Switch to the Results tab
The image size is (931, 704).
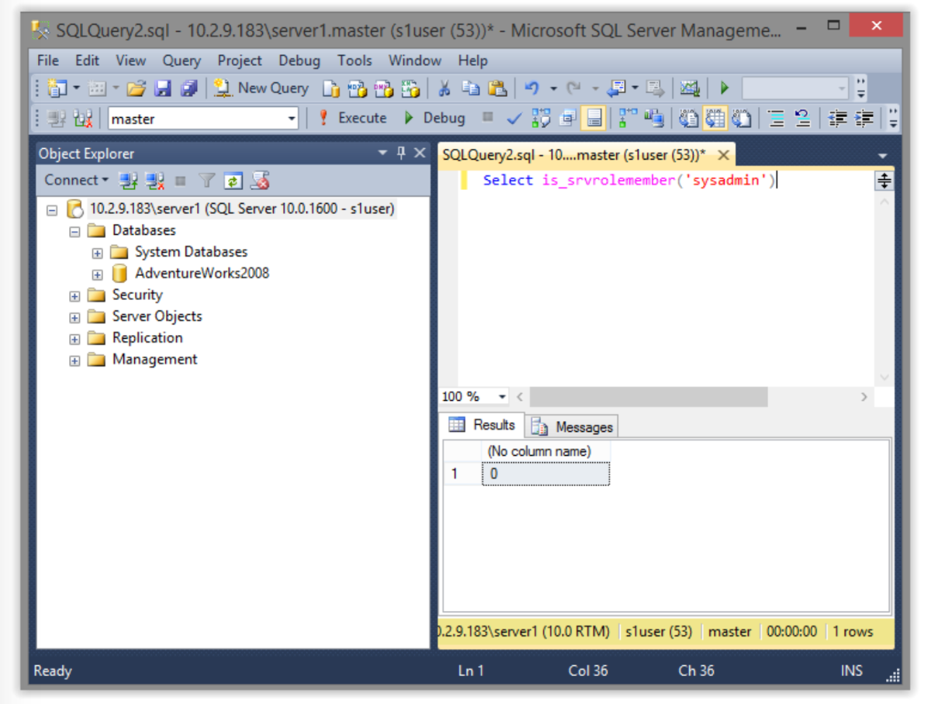pyautogui.click(x=483, y=425)
